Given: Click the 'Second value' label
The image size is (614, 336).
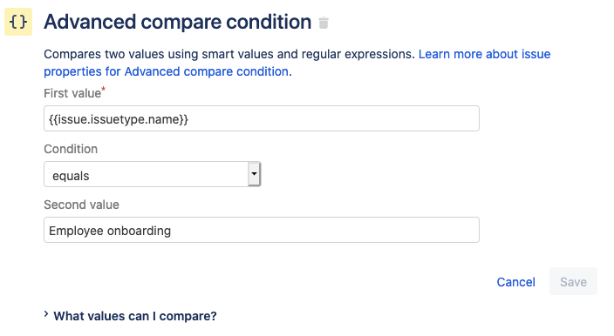Looking at the screenshot, I should 81,205.
